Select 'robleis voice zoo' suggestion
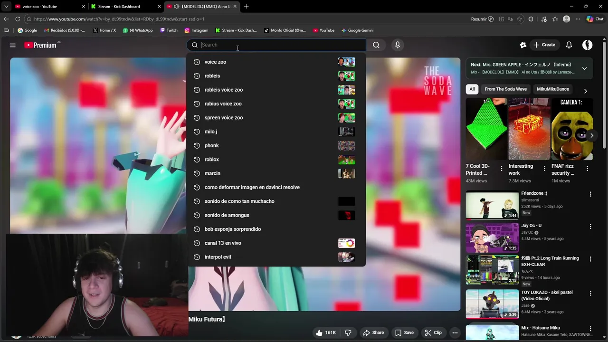 (276, 90)
